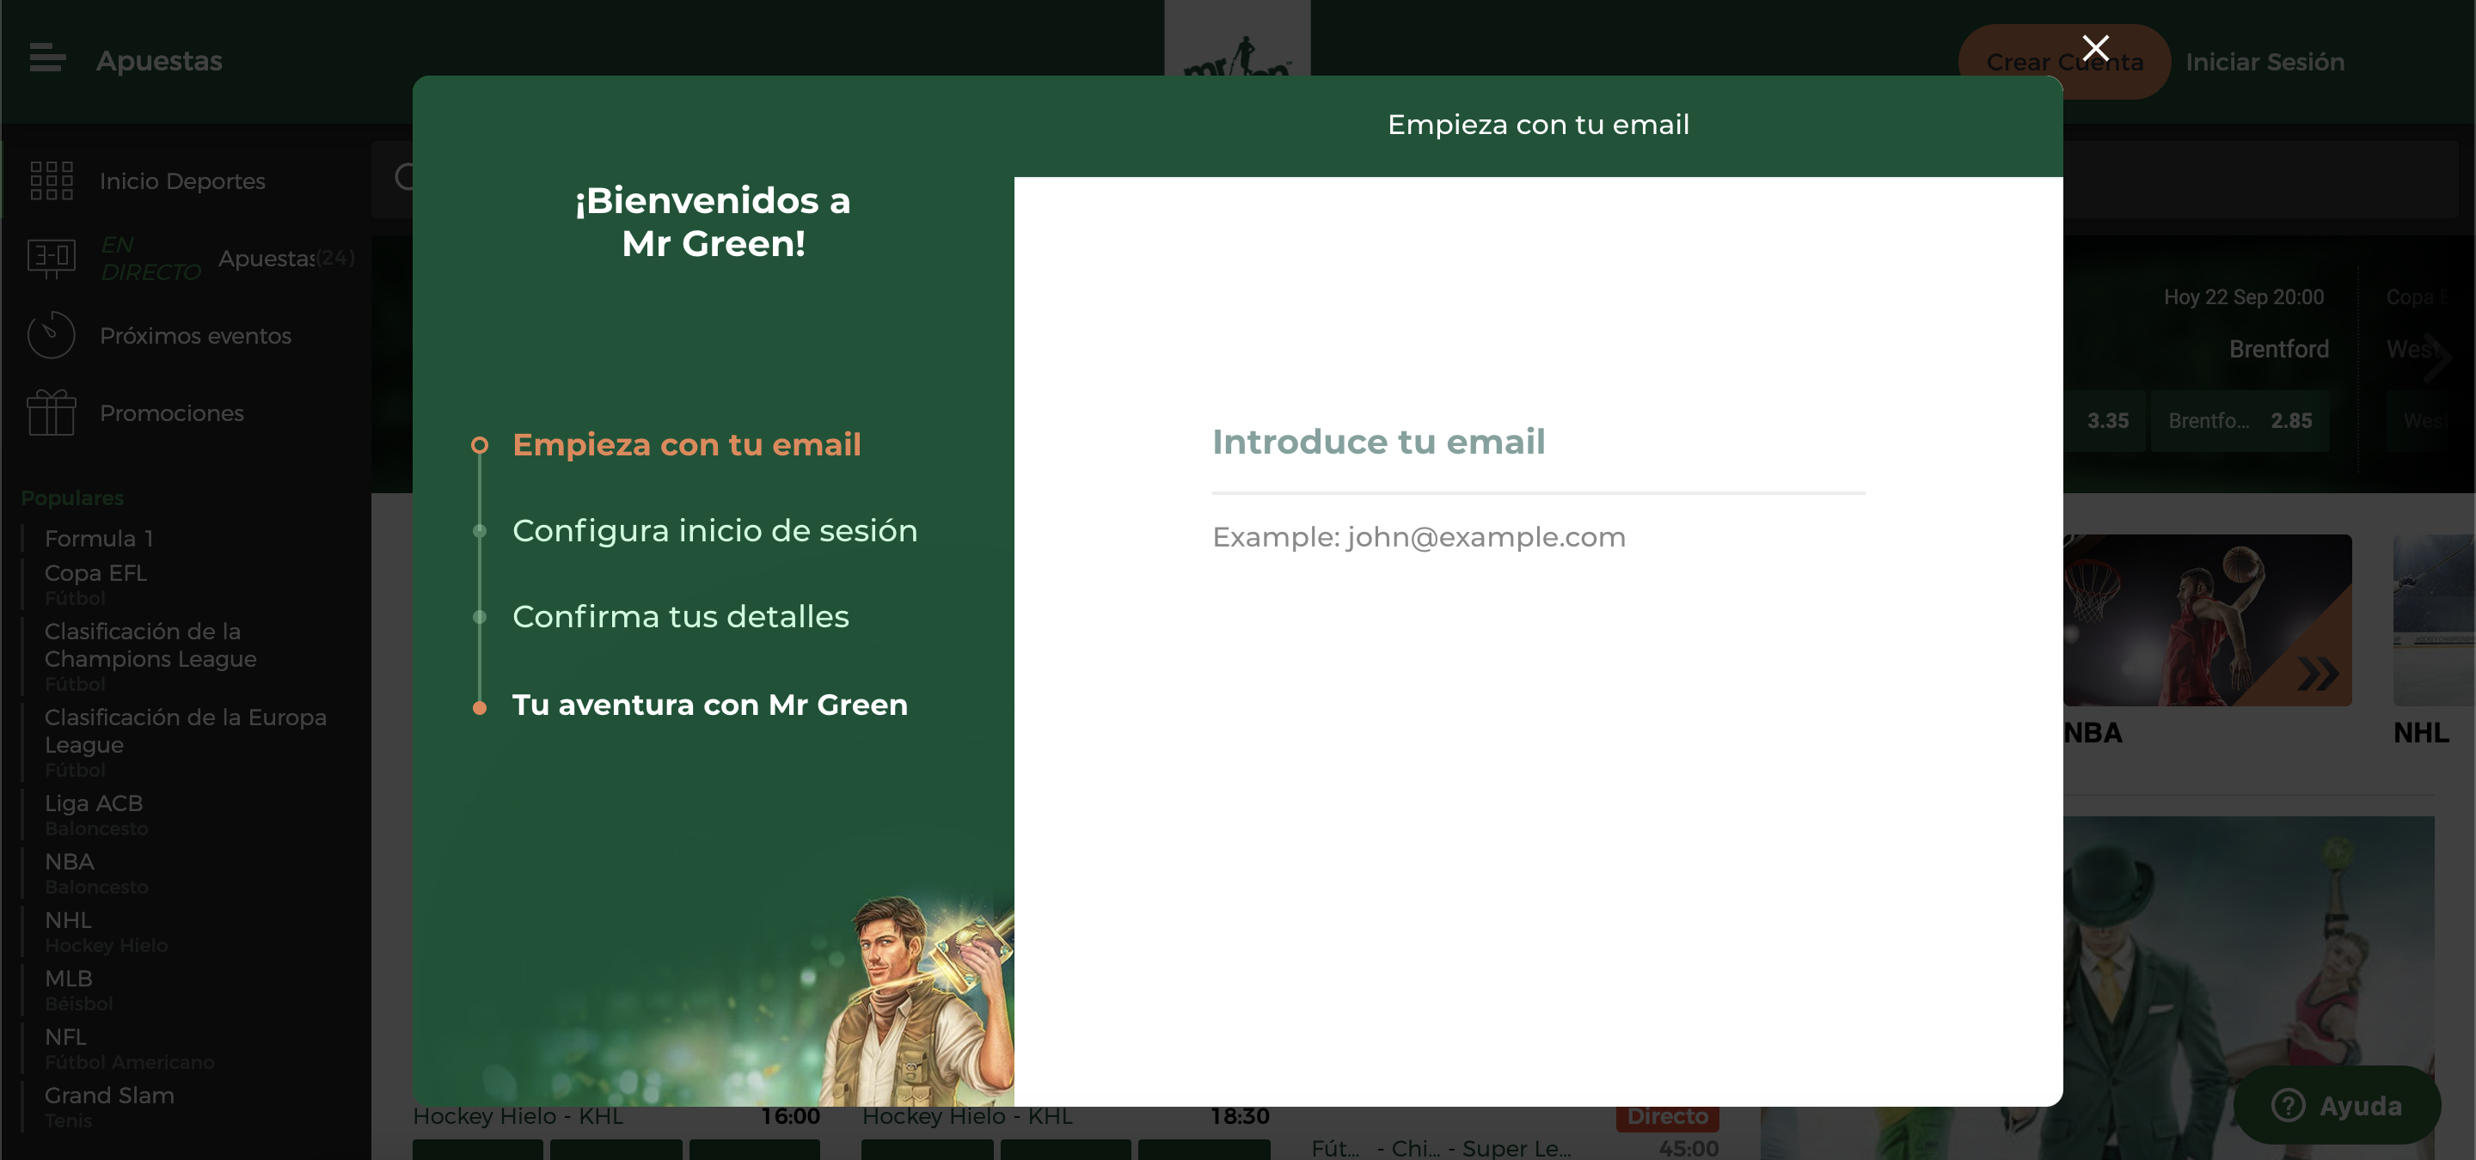Select Formula 1 in Populares
Screen dimensions: 2476x1160
(99, 539)
